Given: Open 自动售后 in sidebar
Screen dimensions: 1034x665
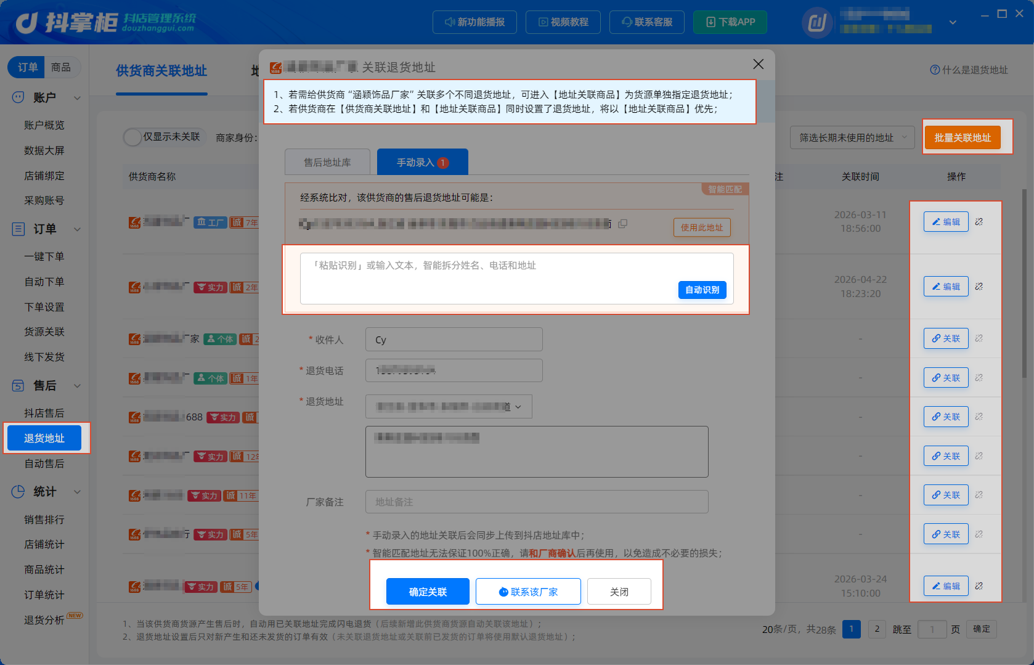Looking at the screenshot, I should tap(44, 463).
